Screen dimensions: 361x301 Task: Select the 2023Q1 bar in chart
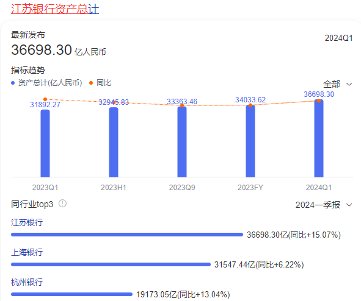(45, 144)
